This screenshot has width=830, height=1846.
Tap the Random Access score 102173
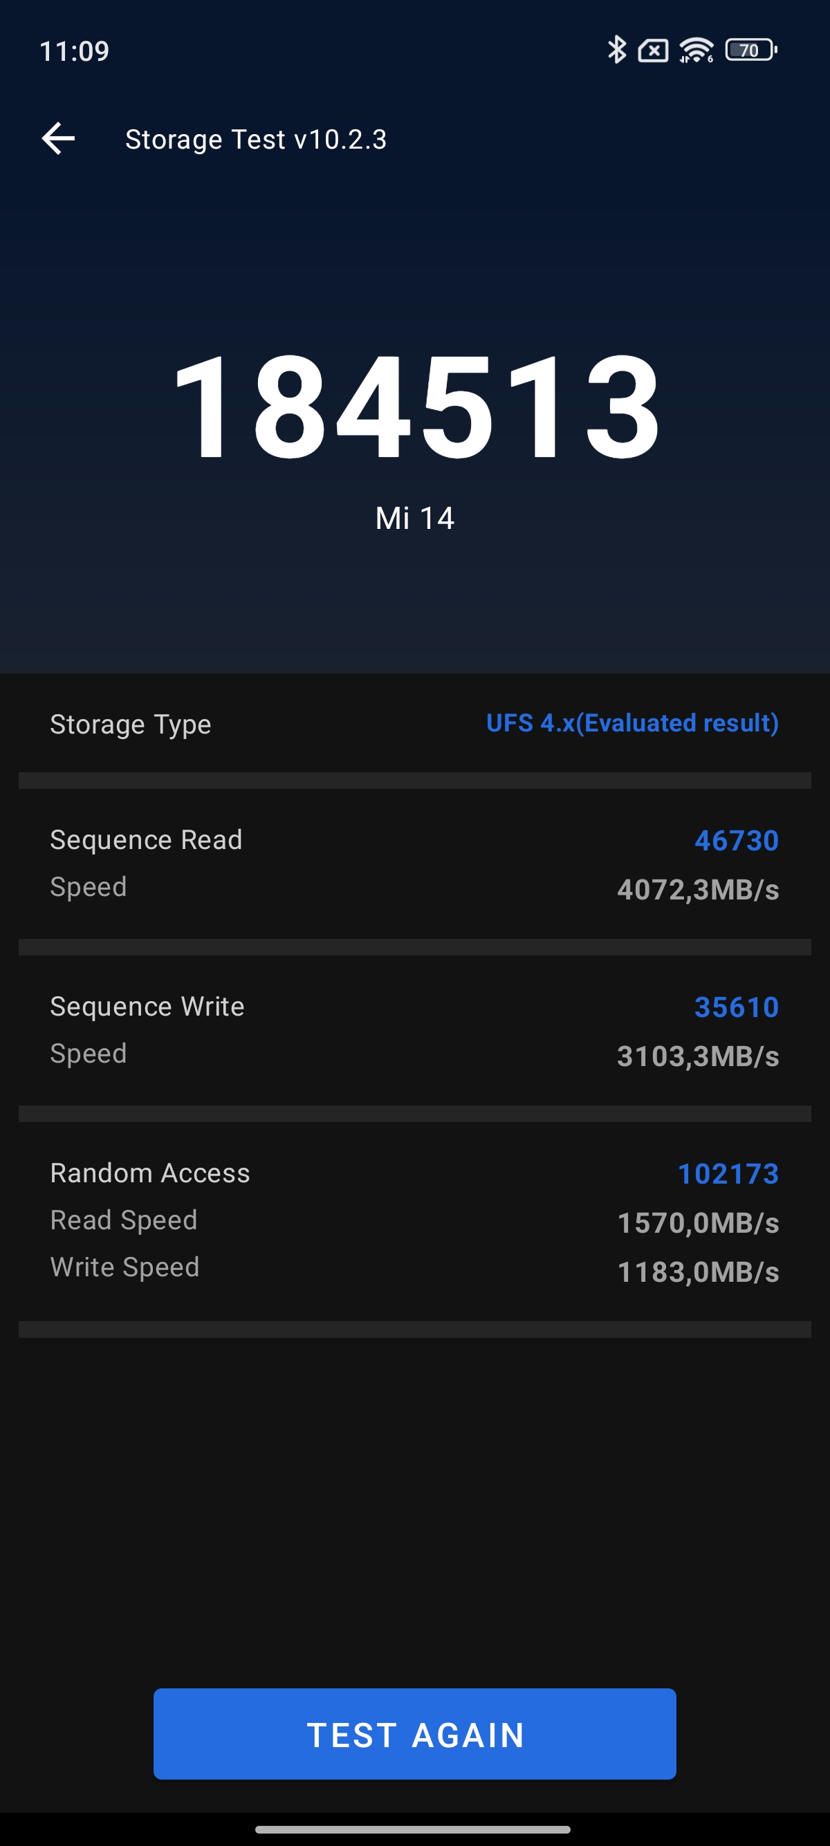click(x=728, y=1174)
